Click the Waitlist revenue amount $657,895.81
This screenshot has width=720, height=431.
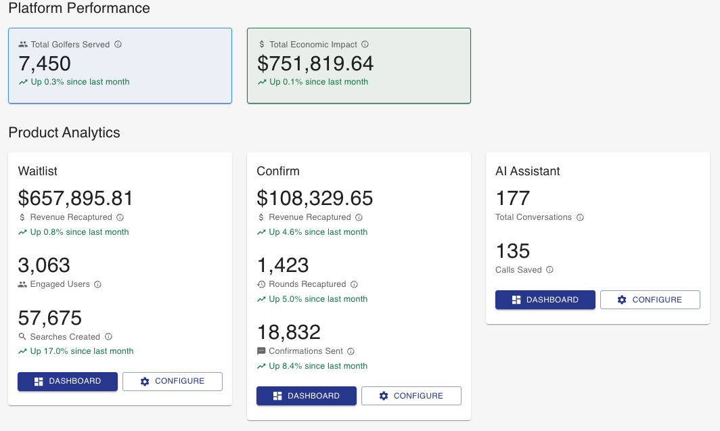[76, 198]
